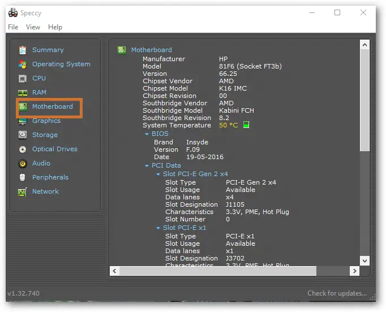Select the Motherboard section label
Image resolution: width=386 pixels, height=312 pixels.
point(53,106)
